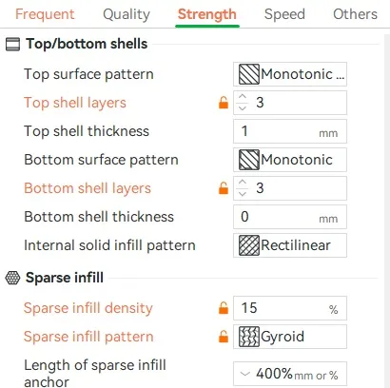Decrease Top shell layers with down arrow

243,108
